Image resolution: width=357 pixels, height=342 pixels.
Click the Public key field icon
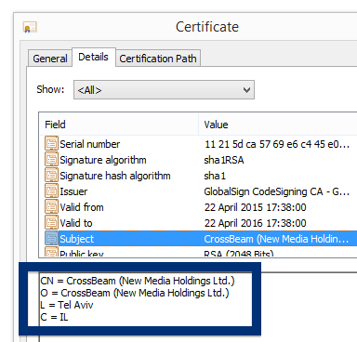pos(51,252)
